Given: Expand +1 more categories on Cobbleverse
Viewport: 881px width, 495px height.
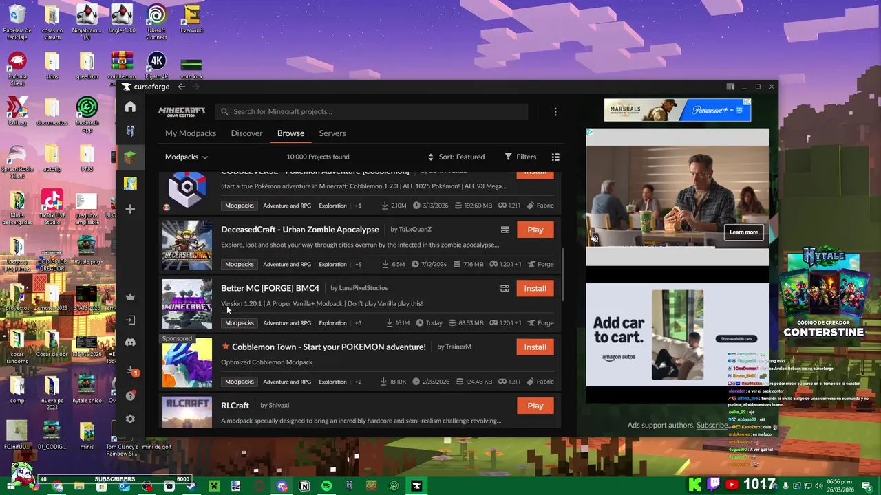Looking at the screenshot, I should point(359,206).
